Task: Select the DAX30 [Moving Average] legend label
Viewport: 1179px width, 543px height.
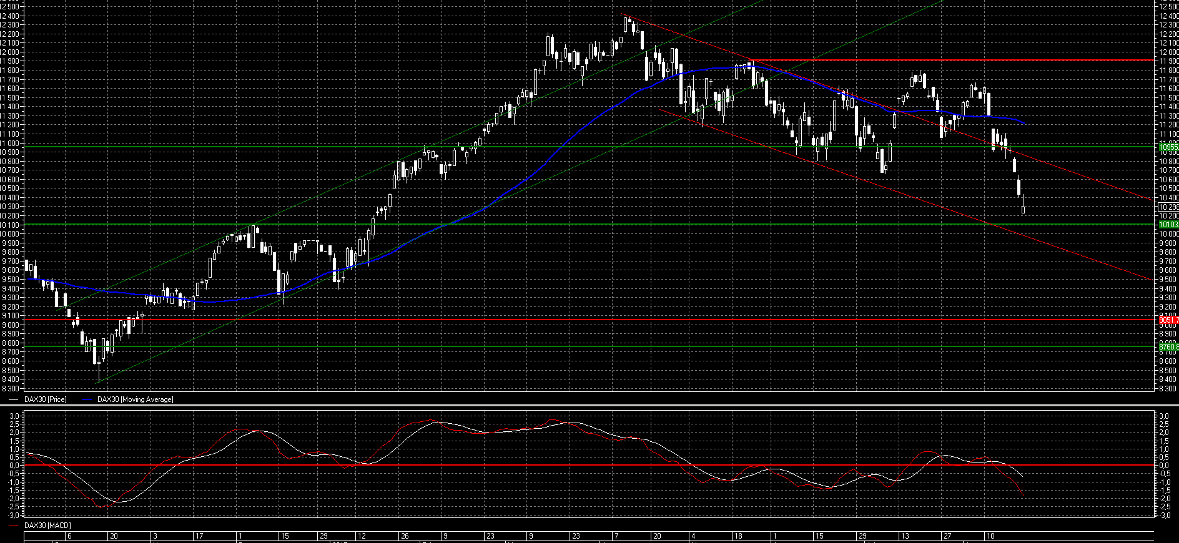Action: (135, 399)
